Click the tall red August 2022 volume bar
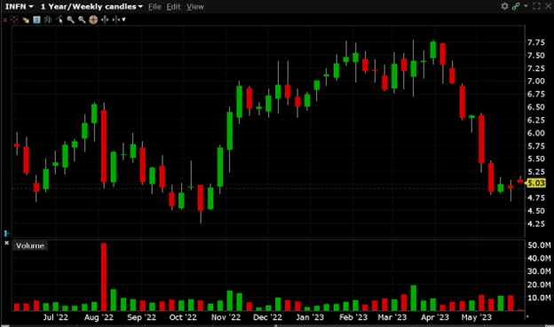This screenshot has height=327, width=554. [x=104, y=276]
